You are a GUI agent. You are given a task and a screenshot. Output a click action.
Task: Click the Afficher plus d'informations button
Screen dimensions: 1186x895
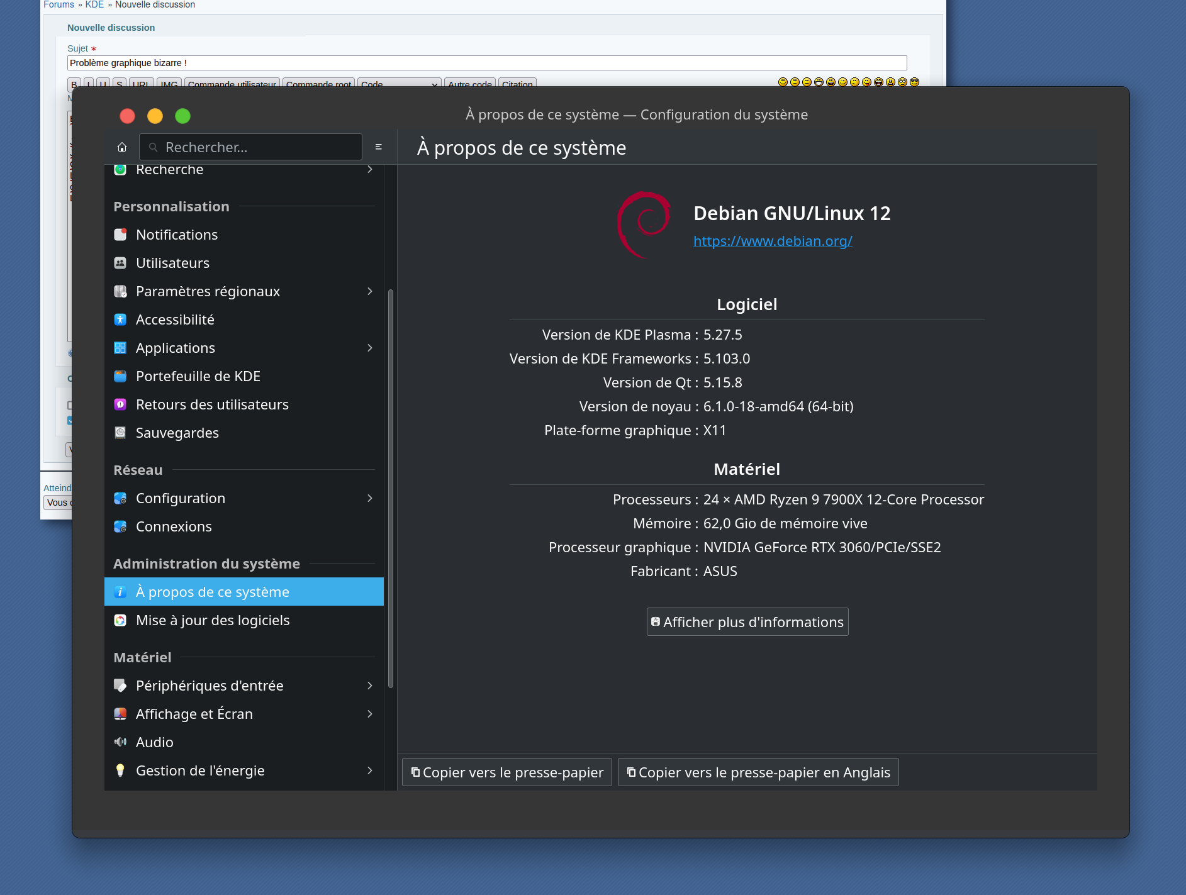tap(747, 621)
